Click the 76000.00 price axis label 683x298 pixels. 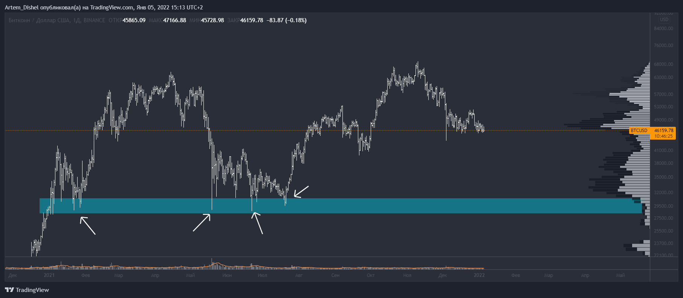(663, 46)
